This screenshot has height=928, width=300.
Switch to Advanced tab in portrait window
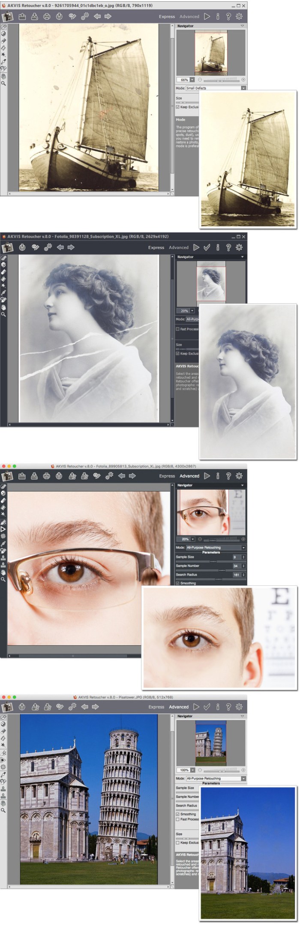[179, 247]
